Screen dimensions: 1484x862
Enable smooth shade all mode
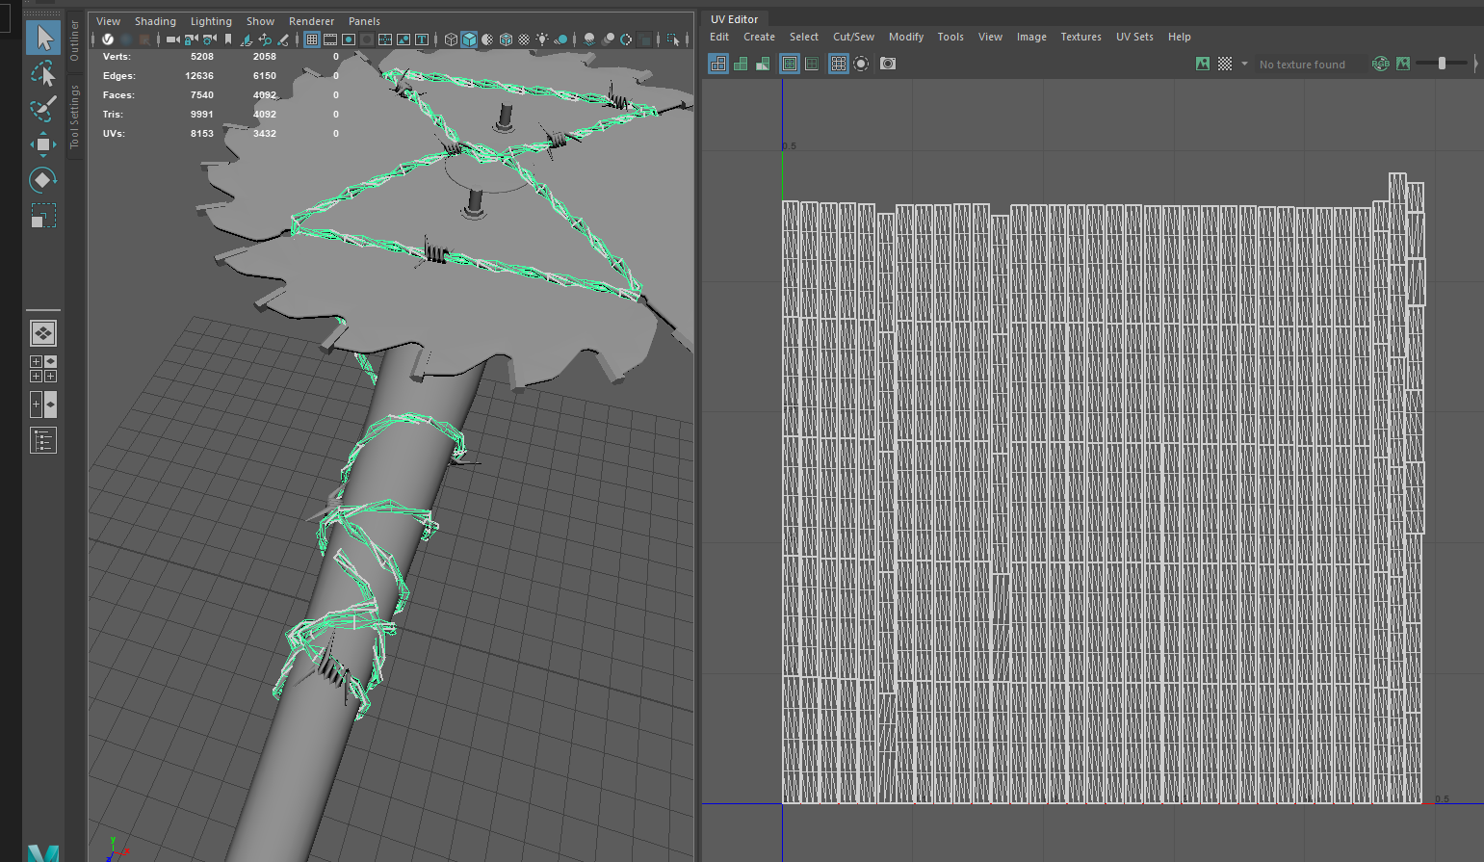click(x=469, y=39)
